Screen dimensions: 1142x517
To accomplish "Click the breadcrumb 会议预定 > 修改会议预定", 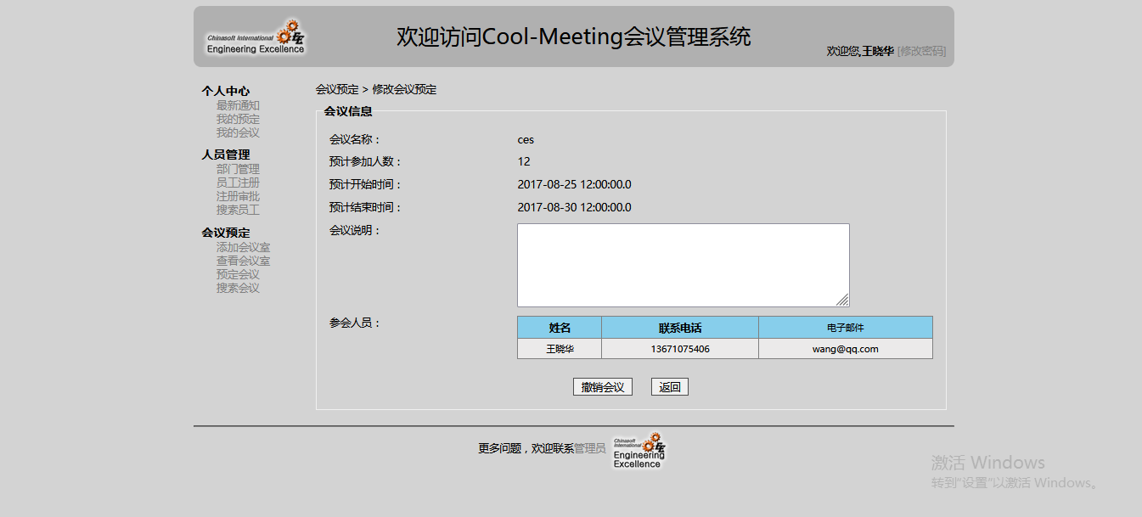I will tap(376, 89).
